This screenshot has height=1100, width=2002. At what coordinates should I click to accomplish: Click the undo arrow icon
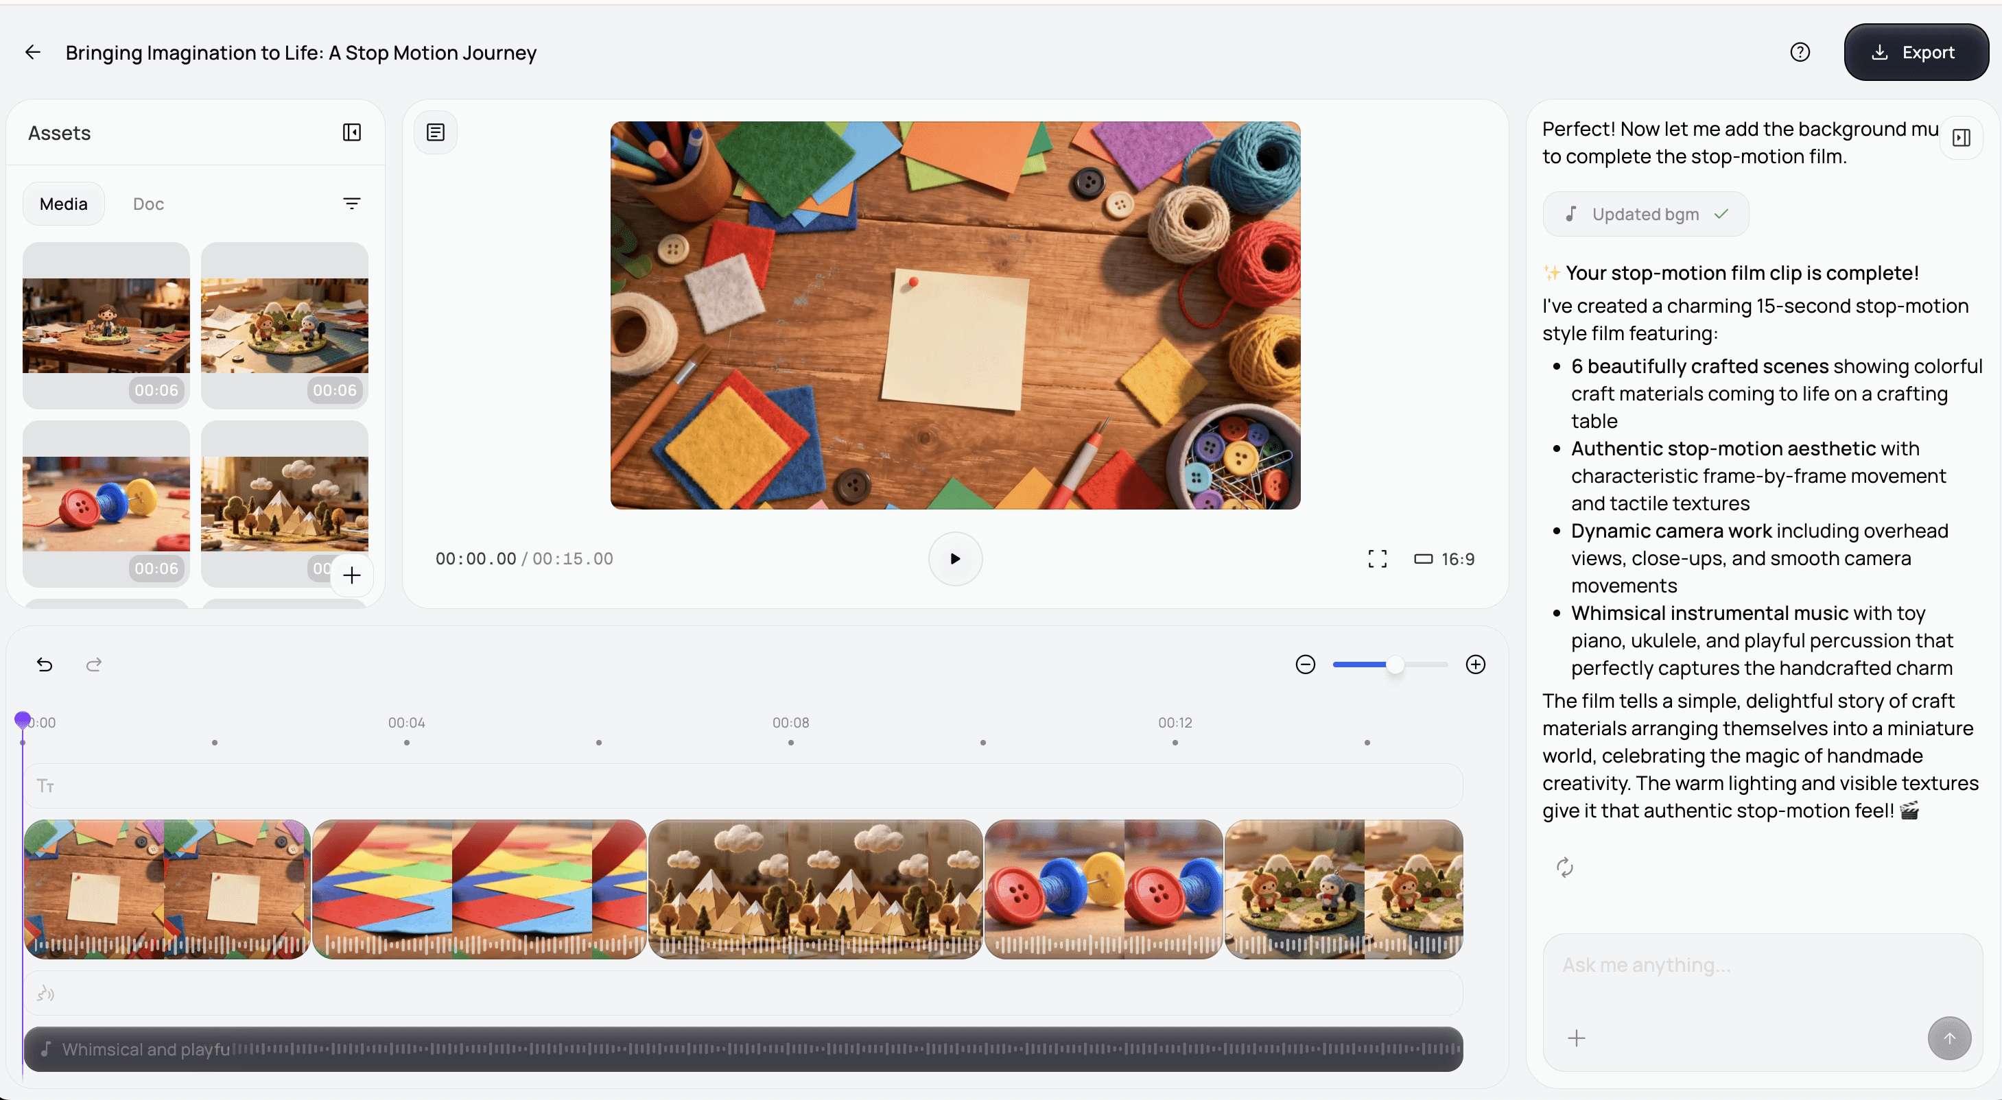pos(45,665)
